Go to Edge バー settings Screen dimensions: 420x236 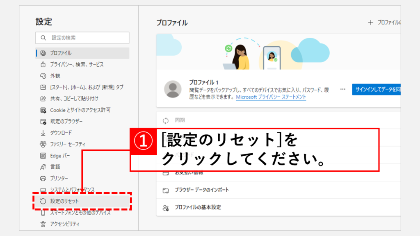click(60, 156)
